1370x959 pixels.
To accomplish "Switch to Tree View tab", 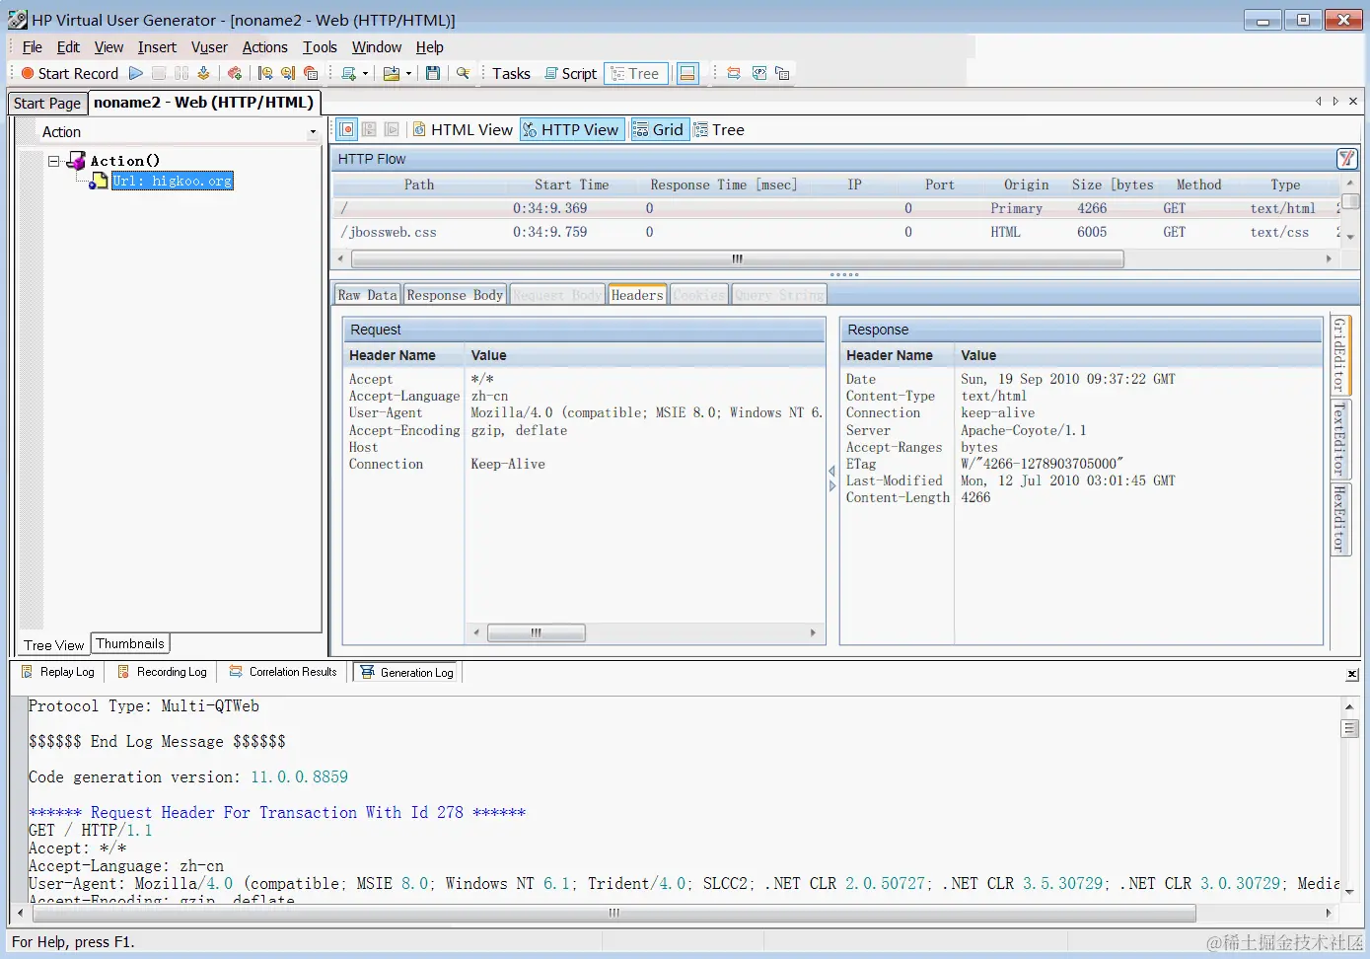I will [54, 645].
